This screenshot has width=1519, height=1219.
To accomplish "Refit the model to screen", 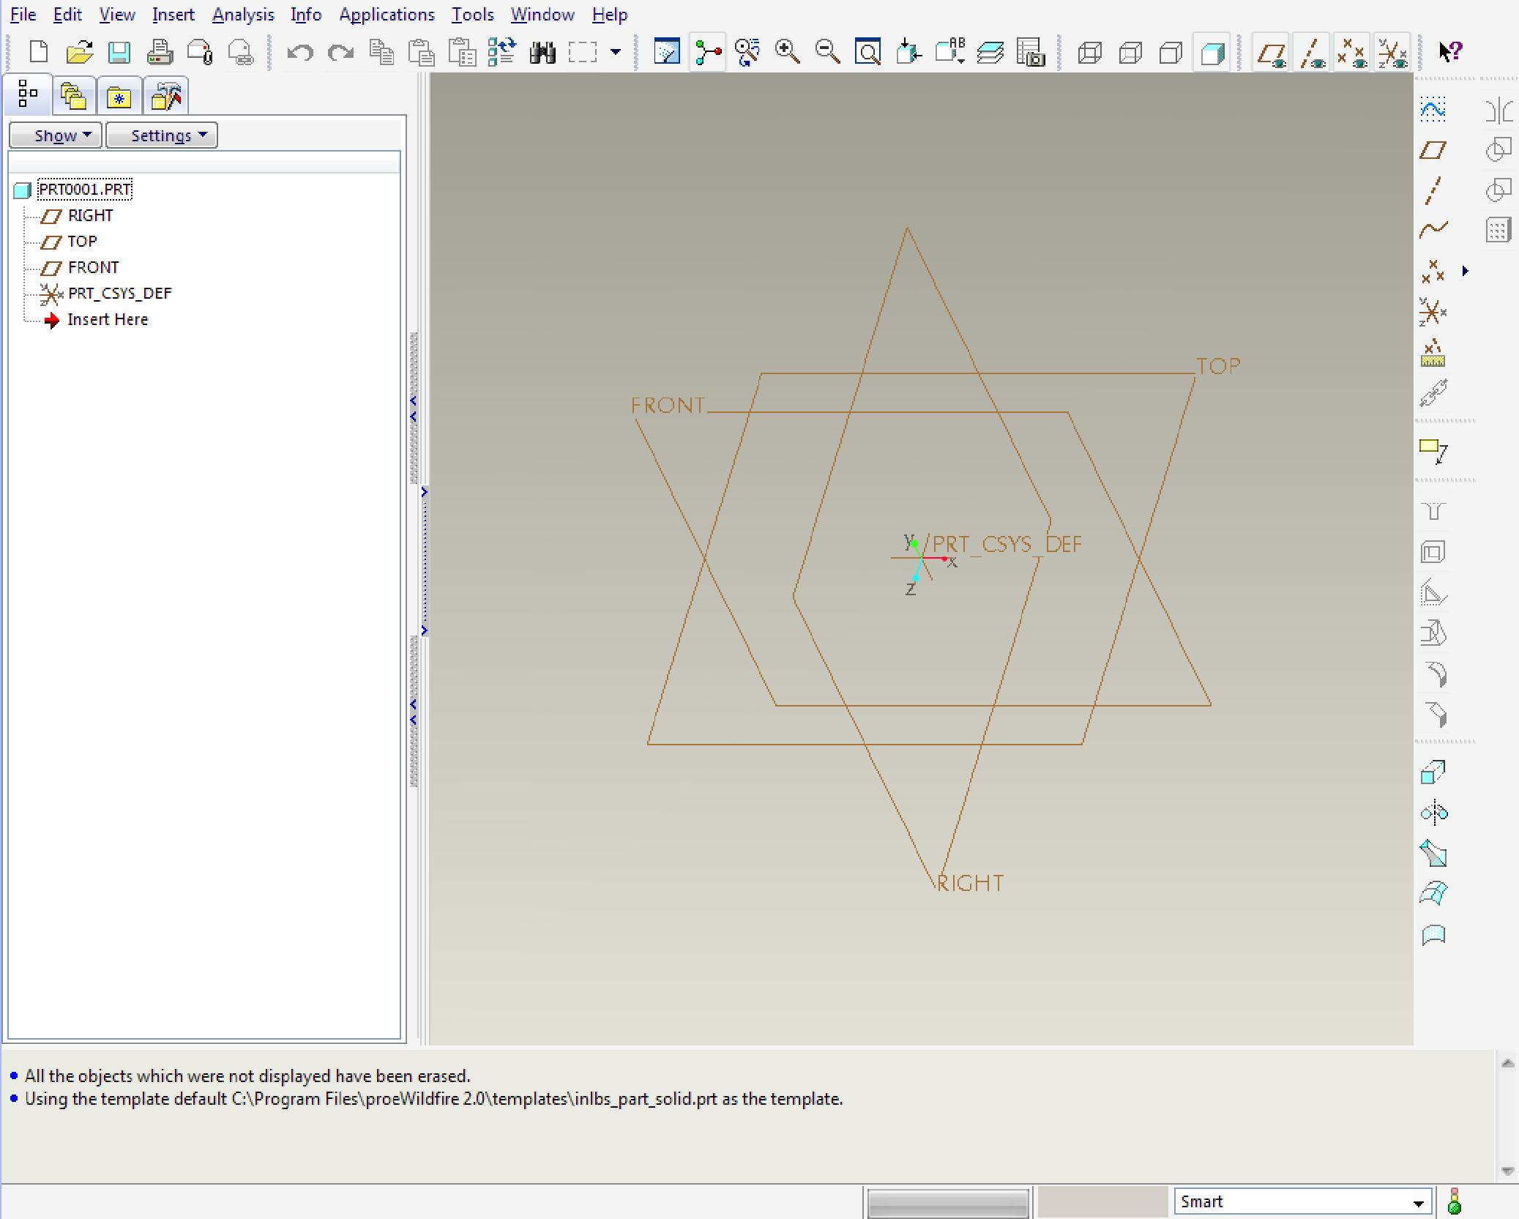I will (868, 52).
